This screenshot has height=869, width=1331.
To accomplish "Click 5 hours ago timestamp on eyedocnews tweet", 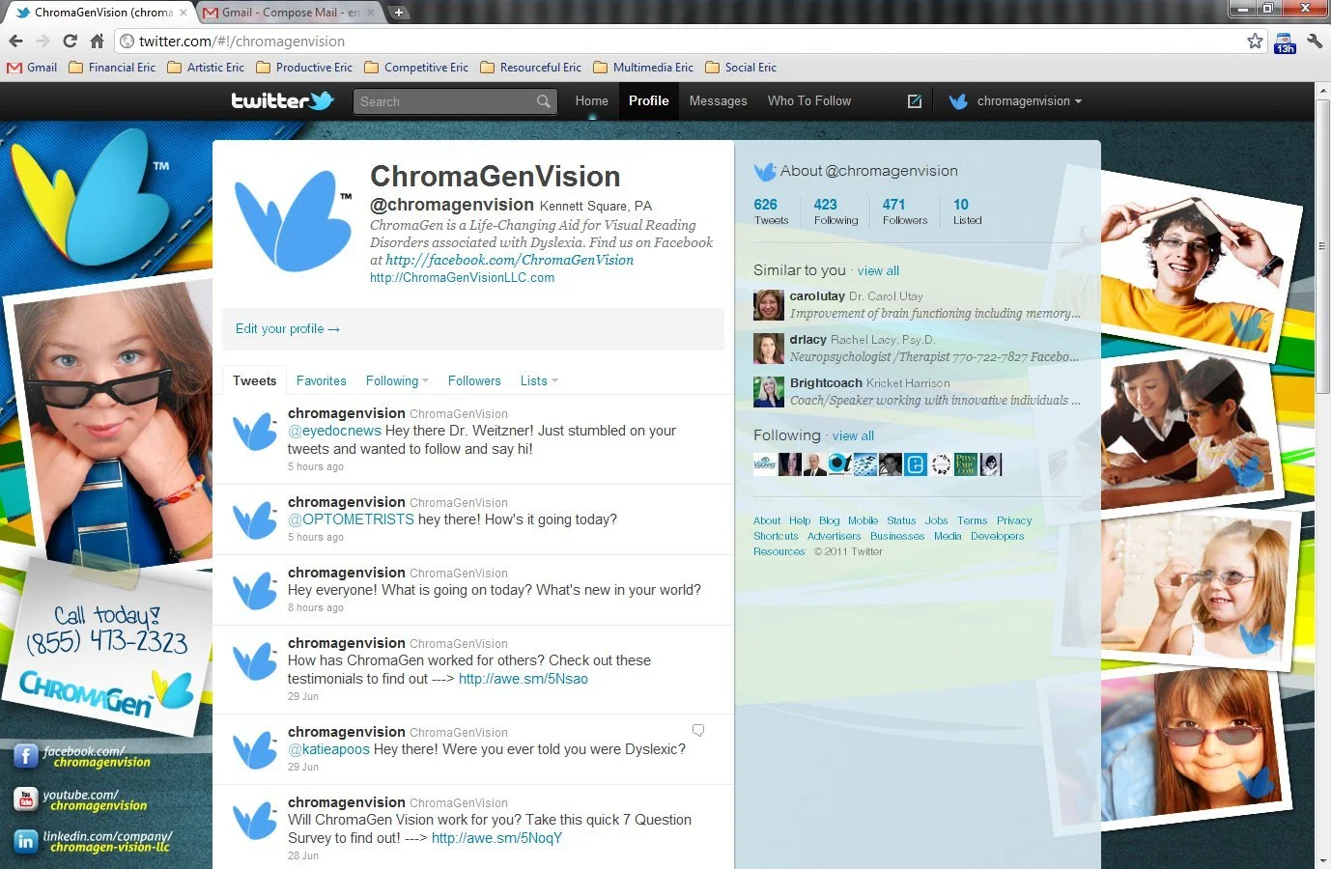I will pos(315,467).
